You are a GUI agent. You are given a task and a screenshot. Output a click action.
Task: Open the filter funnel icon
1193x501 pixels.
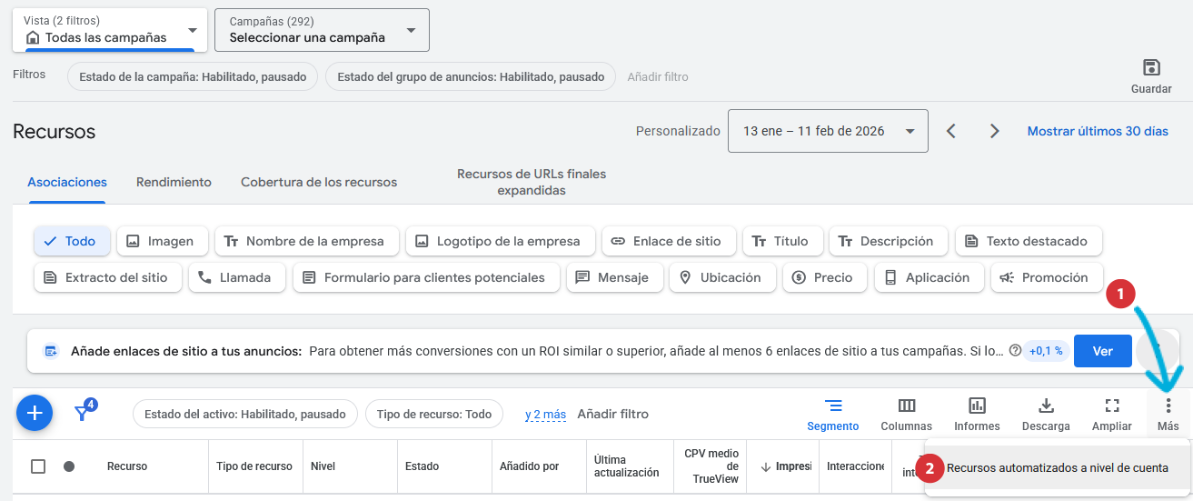coord(84,413)
